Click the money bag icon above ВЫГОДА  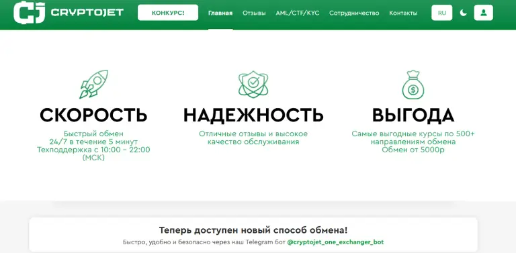click(413, 85)
